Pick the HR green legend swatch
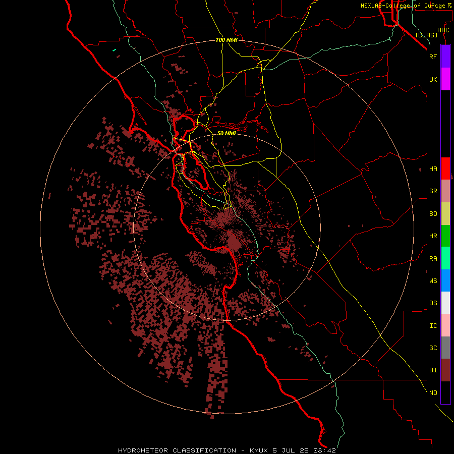 point(445,236)
